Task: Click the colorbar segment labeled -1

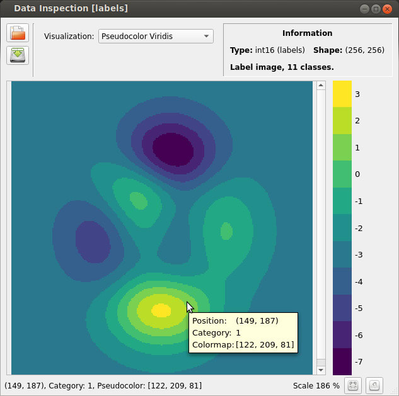Action: click(342, 201)
